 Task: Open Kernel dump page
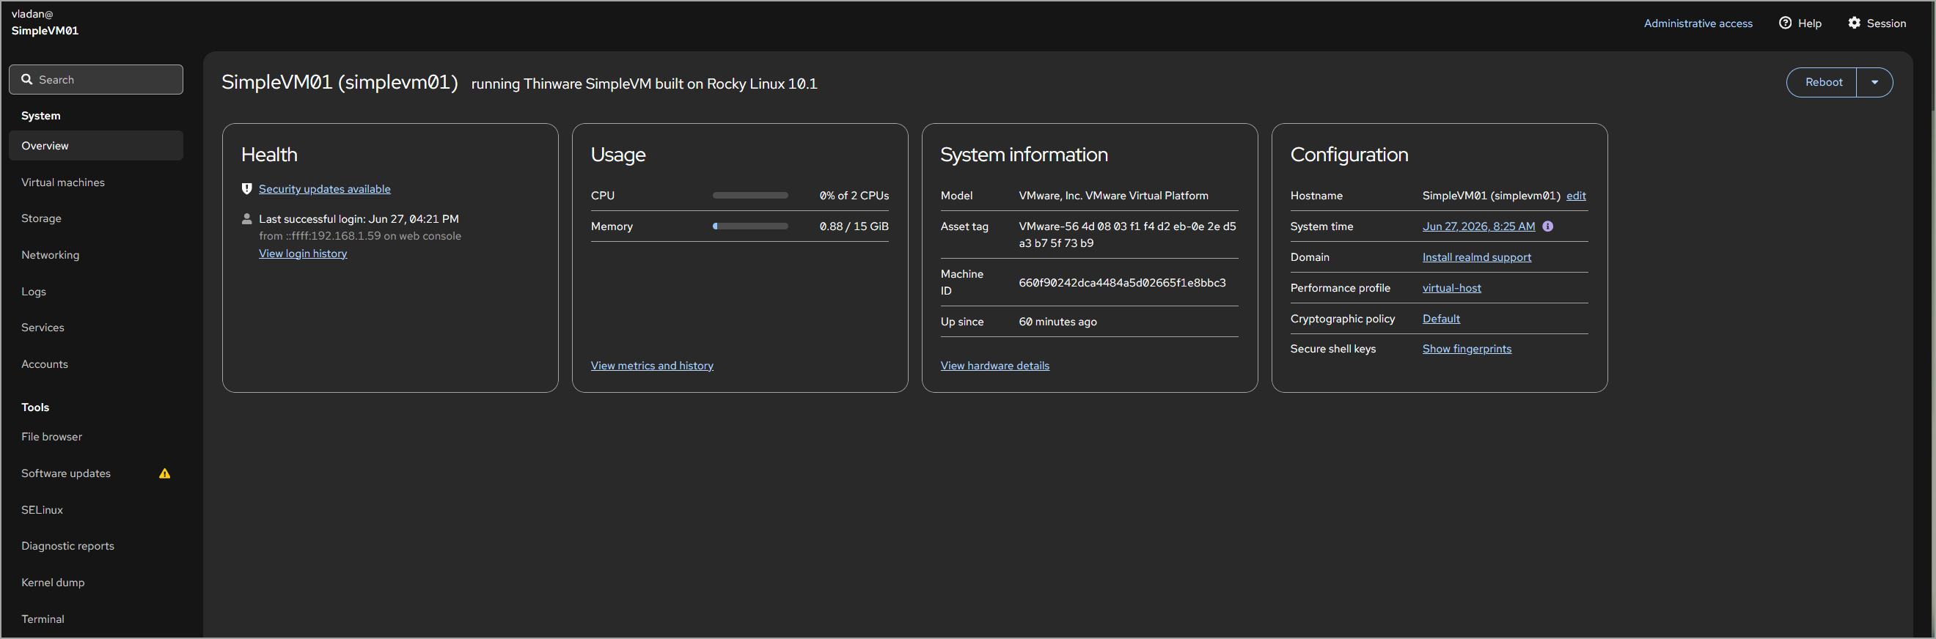[96, 583]
